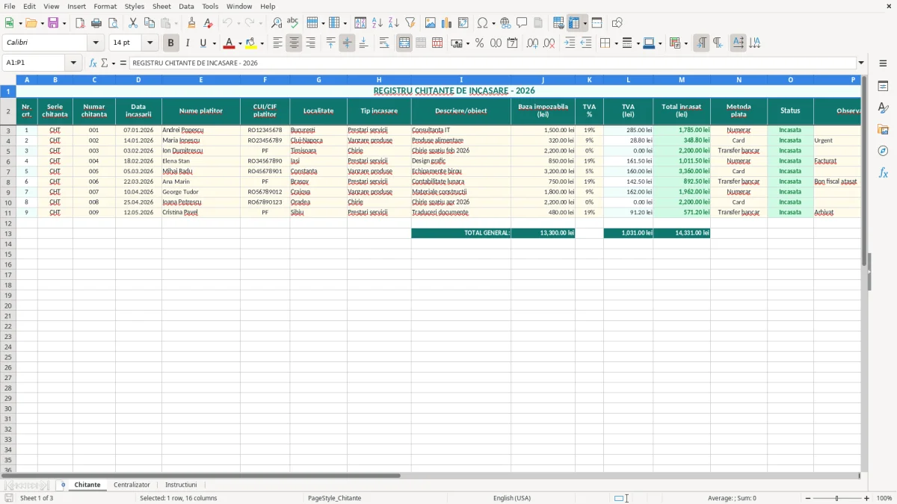
Task: Clear direct formatting
Action: (209, 23)
